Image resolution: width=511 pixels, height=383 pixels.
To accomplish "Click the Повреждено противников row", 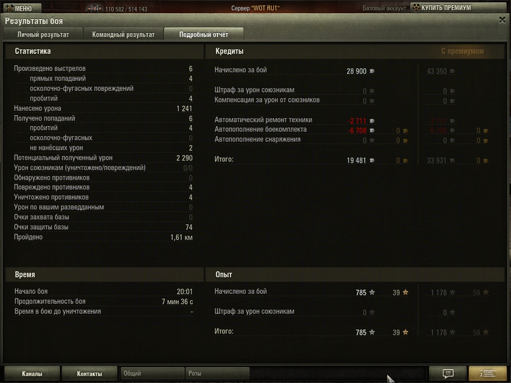I will click(x=103, y=188).
